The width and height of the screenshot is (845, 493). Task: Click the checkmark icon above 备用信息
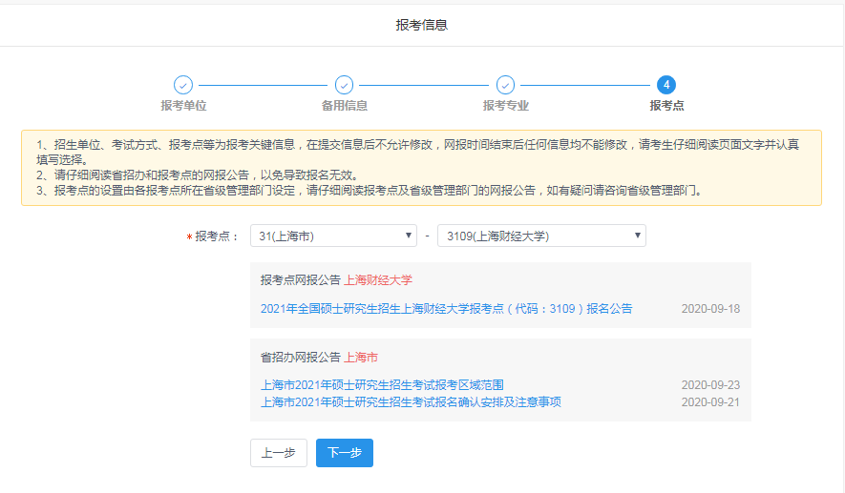pos(345,85)
